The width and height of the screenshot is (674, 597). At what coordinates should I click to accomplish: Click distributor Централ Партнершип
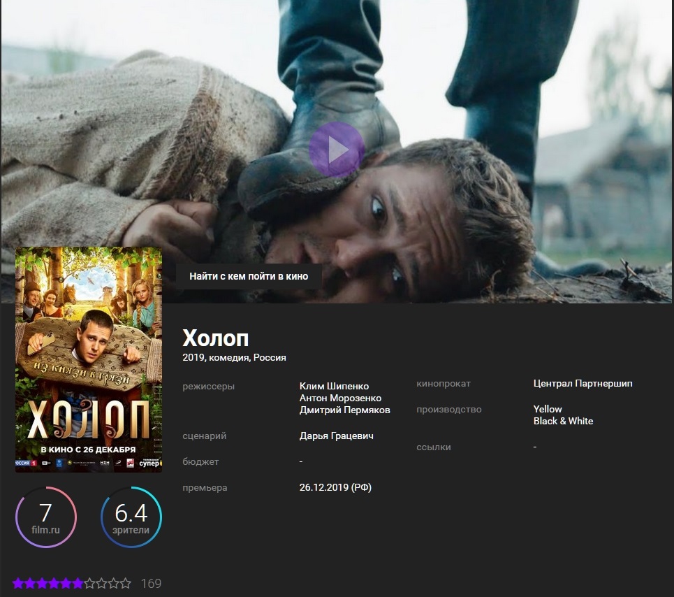(x=583, y=383)
